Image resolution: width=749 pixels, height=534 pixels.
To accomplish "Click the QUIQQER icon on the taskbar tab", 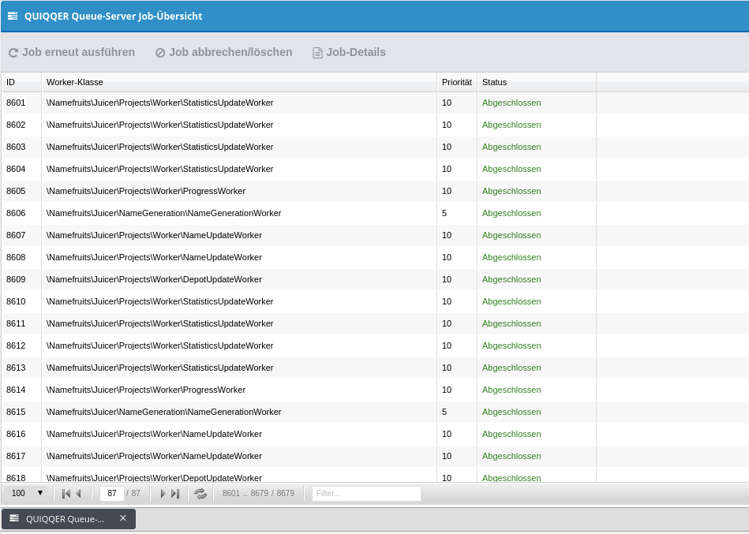I will pos(13,518).
